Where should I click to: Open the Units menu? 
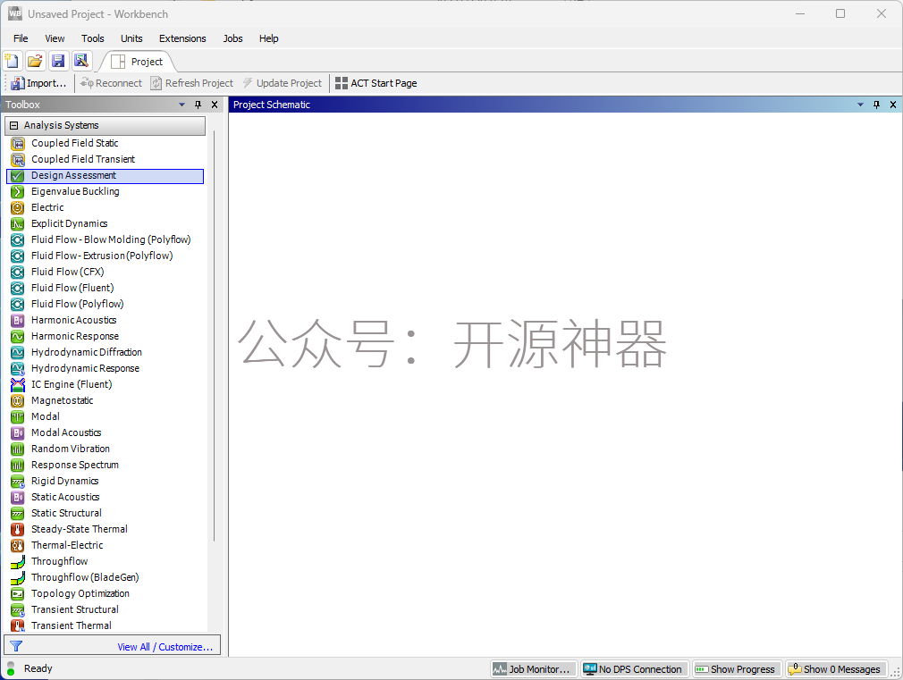coord(131,38)
